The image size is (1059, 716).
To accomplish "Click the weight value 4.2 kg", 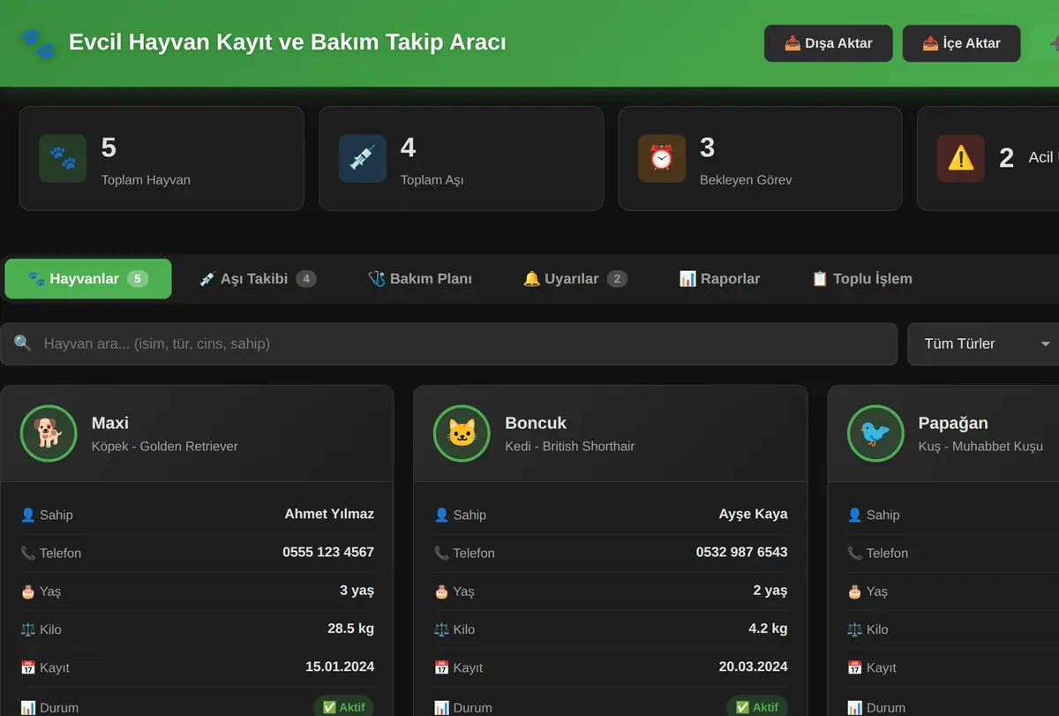I will pos(768,629).
